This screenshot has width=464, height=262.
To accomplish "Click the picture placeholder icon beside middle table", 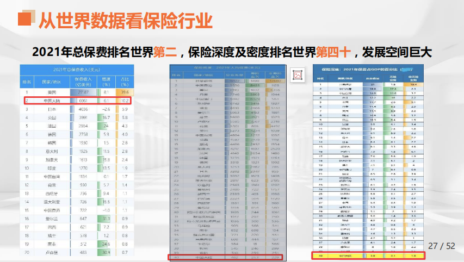I will (x=297, y=75).
